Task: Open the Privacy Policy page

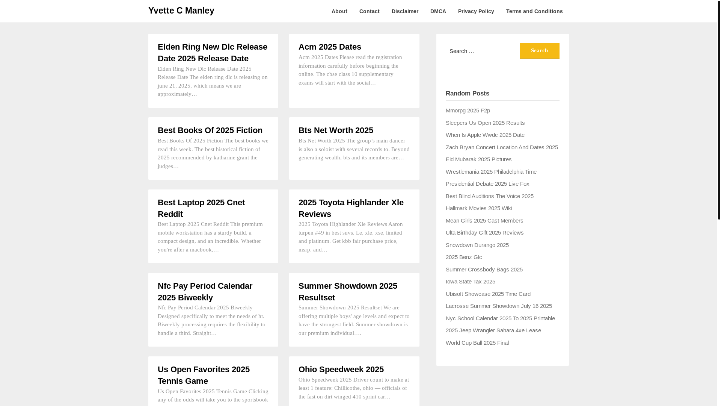Action: [476, 11]
